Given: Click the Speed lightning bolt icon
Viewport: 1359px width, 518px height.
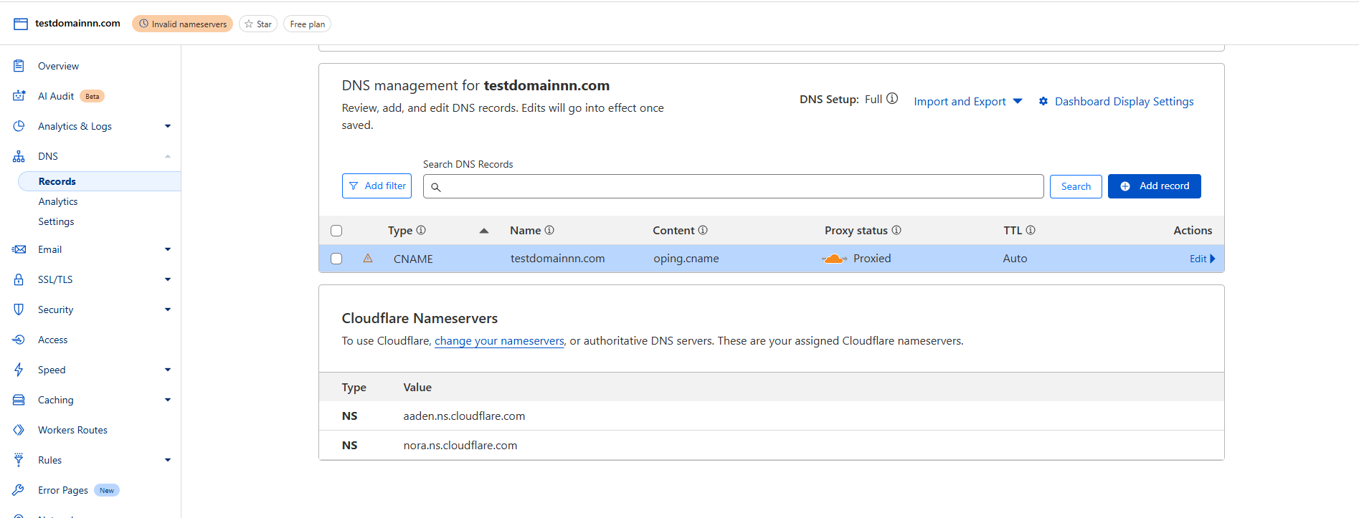Looking at the screenshot, I should point(19,370).
